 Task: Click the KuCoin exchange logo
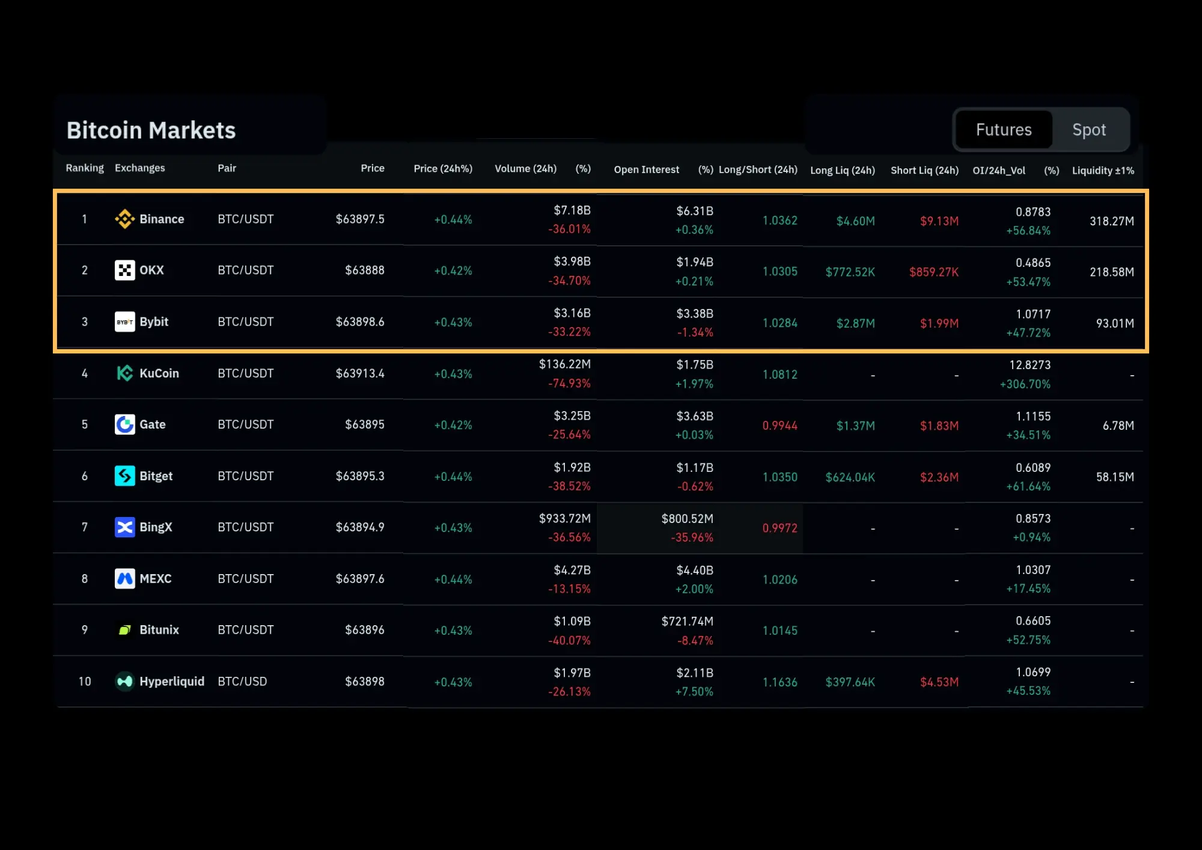124,373
